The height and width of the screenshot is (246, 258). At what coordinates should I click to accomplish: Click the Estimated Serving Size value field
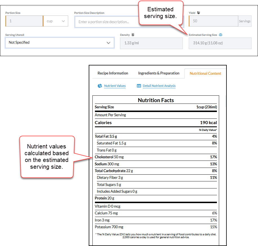point(220,43)
